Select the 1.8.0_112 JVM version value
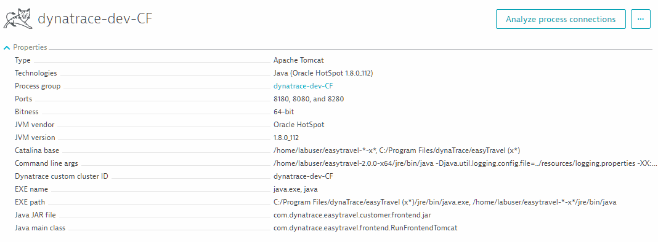The height and width of the screenshot is (242, 658). tap(286, 138)
